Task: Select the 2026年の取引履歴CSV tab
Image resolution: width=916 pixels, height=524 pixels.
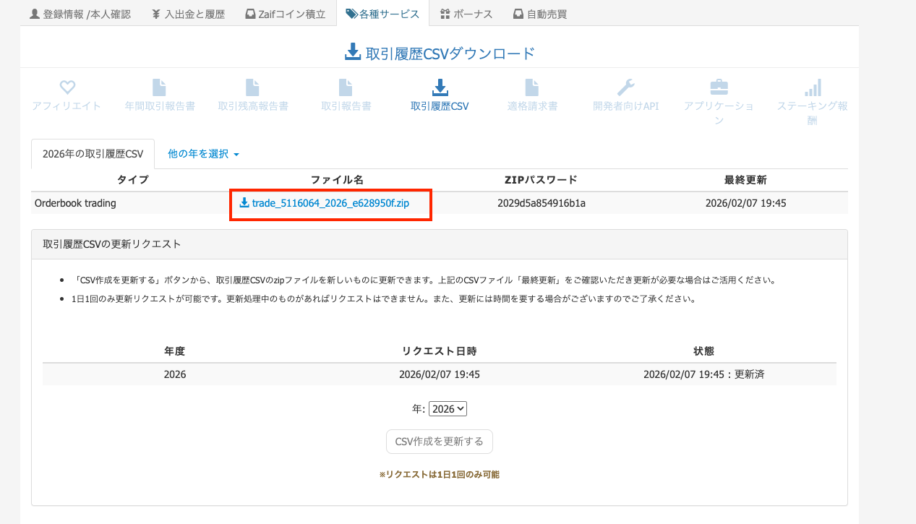Action: (93, 154)
